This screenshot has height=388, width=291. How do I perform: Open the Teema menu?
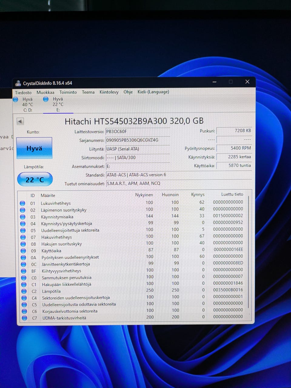(88, 92)
